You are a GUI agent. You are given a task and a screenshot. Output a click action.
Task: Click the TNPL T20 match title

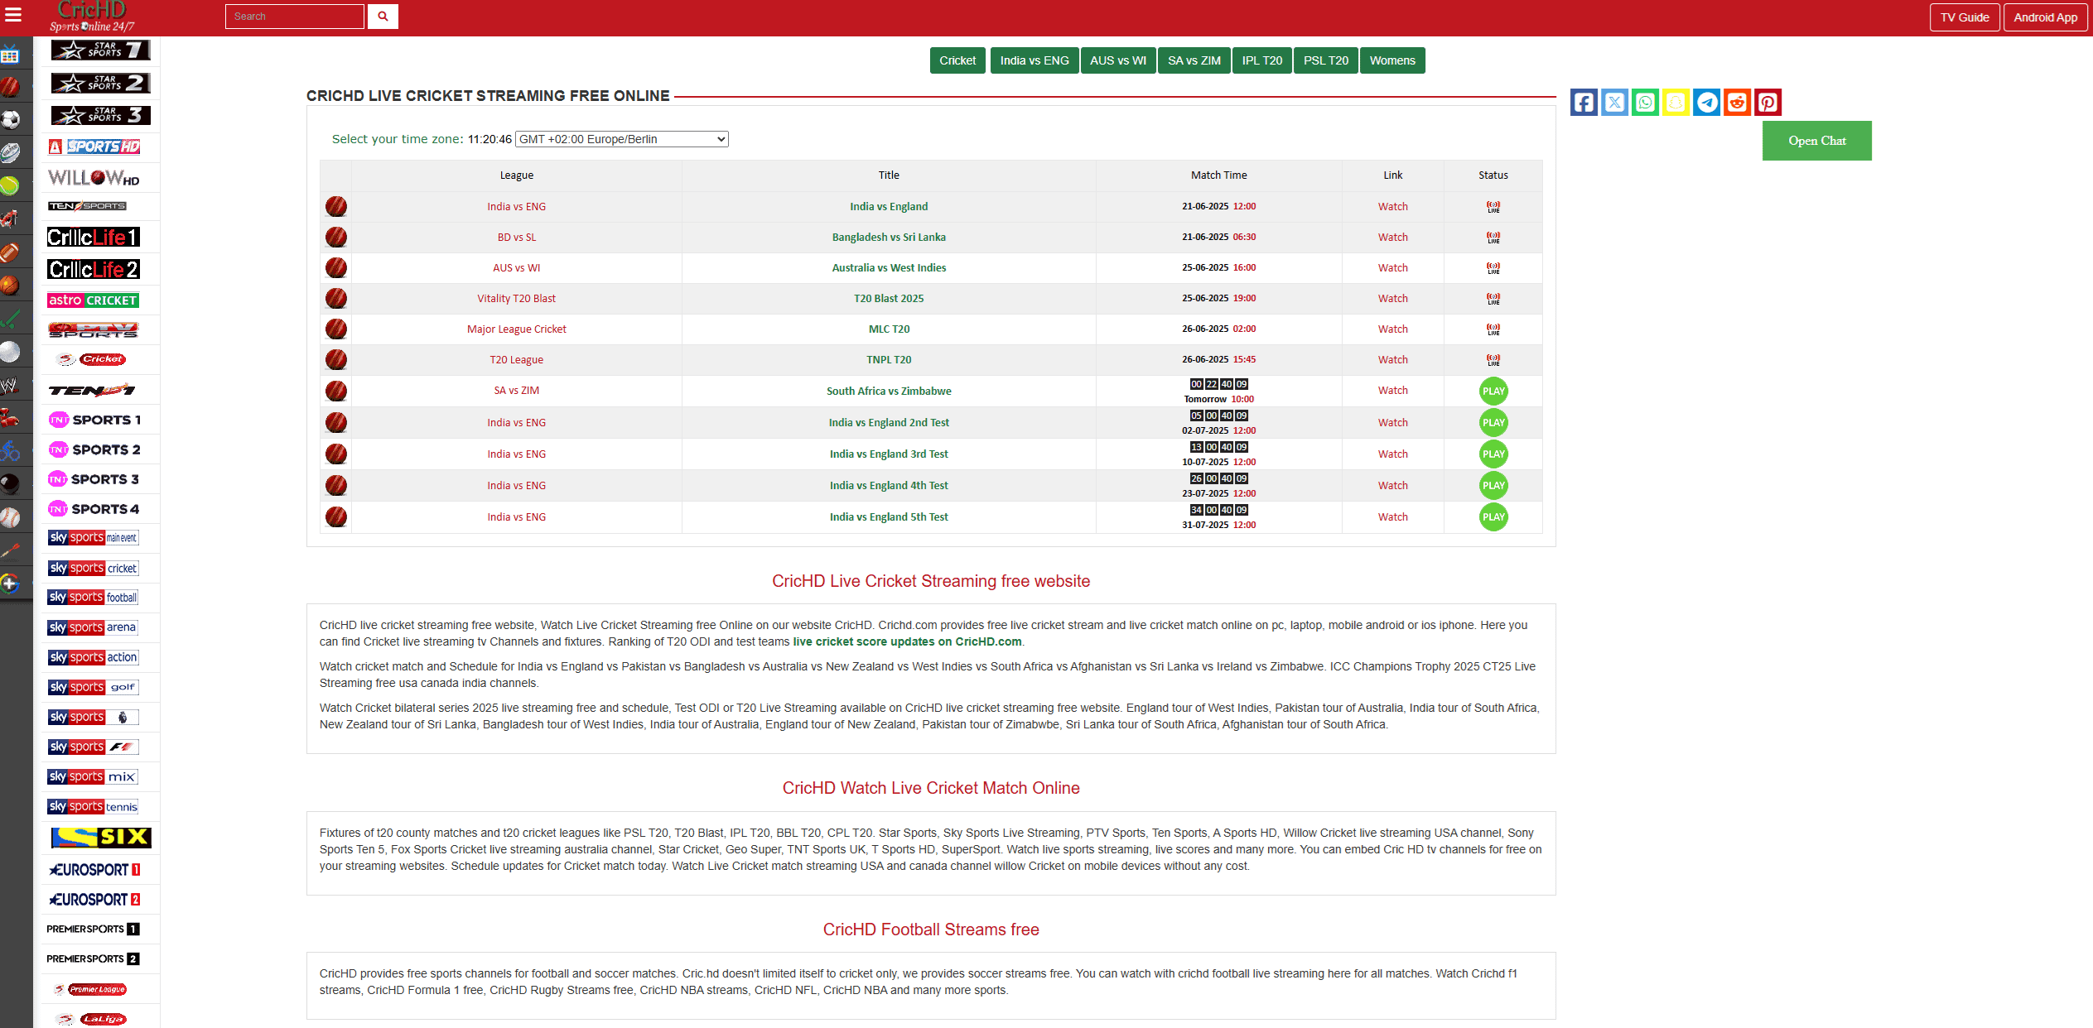click(889, 360)
